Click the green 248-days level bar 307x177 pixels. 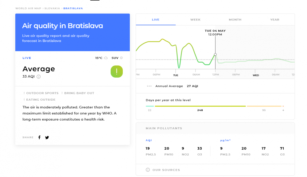pyautogui.click(x=200, y=106)
